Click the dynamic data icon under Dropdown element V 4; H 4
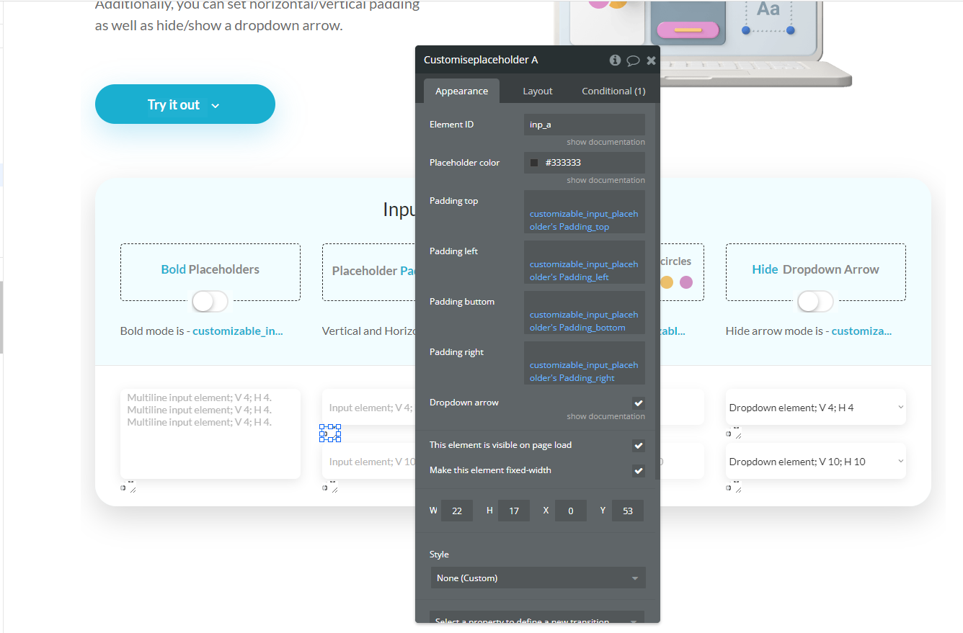The image size is (963, 633). coord(727,433)
